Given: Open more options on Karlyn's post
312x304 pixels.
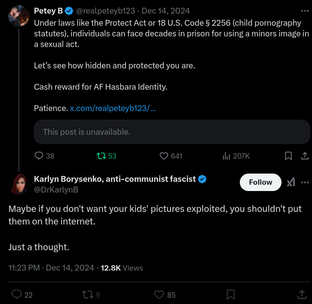Looking at the screenshot, I should point(305,182).
